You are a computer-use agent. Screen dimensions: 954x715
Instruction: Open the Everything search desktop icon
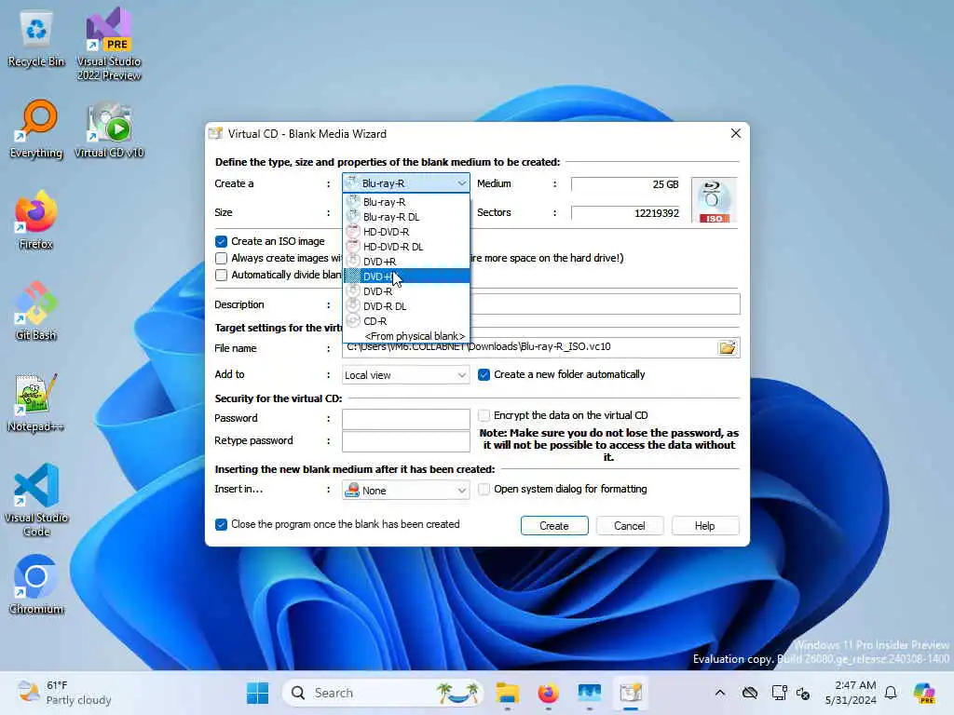pyautogui.click(x=36, y=129)
